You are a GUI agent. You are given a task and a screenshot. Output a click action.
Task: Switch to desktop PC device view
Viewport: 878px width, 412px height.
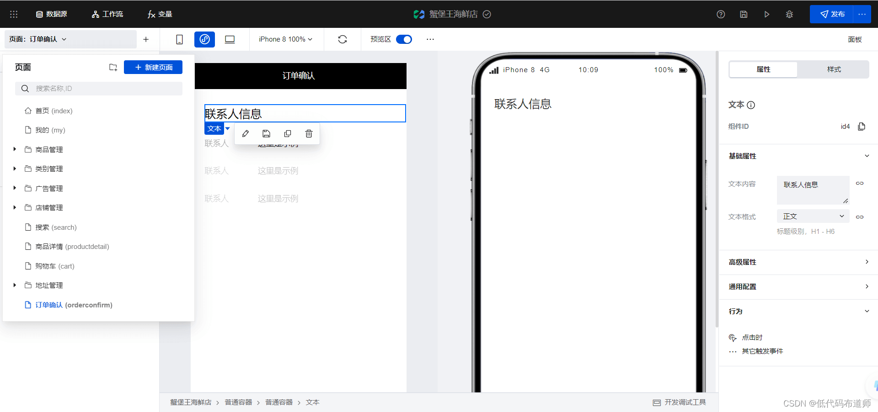tap(230, 39)
